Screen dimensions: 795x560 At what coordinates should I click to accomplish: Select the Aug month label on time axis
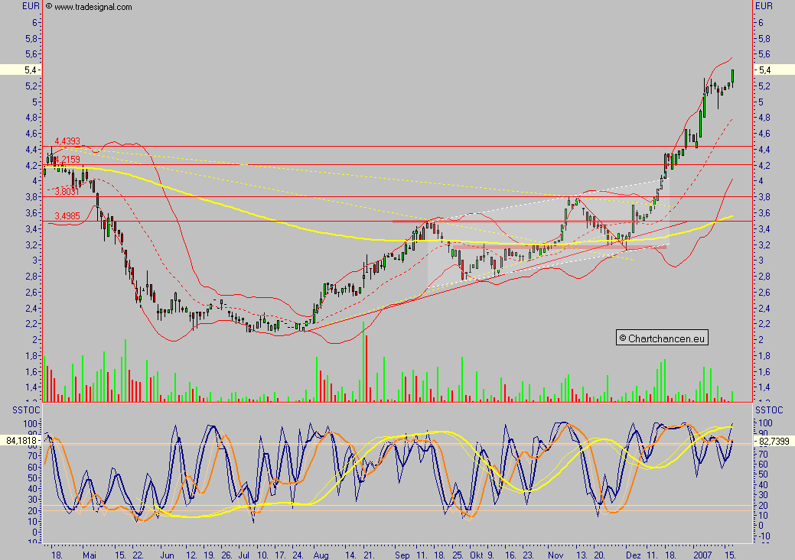(x=321, y=552)
